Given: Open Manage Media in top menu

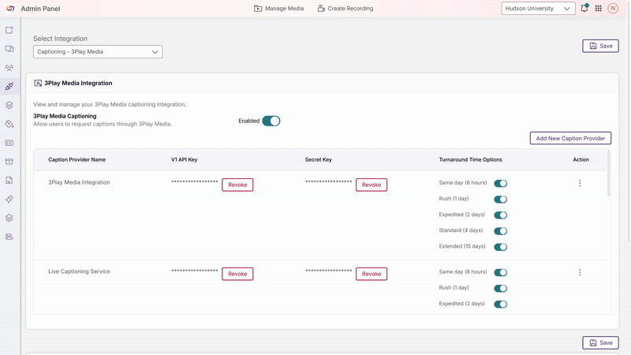Looking at the screenshot, I should click(x=278, y=9).
